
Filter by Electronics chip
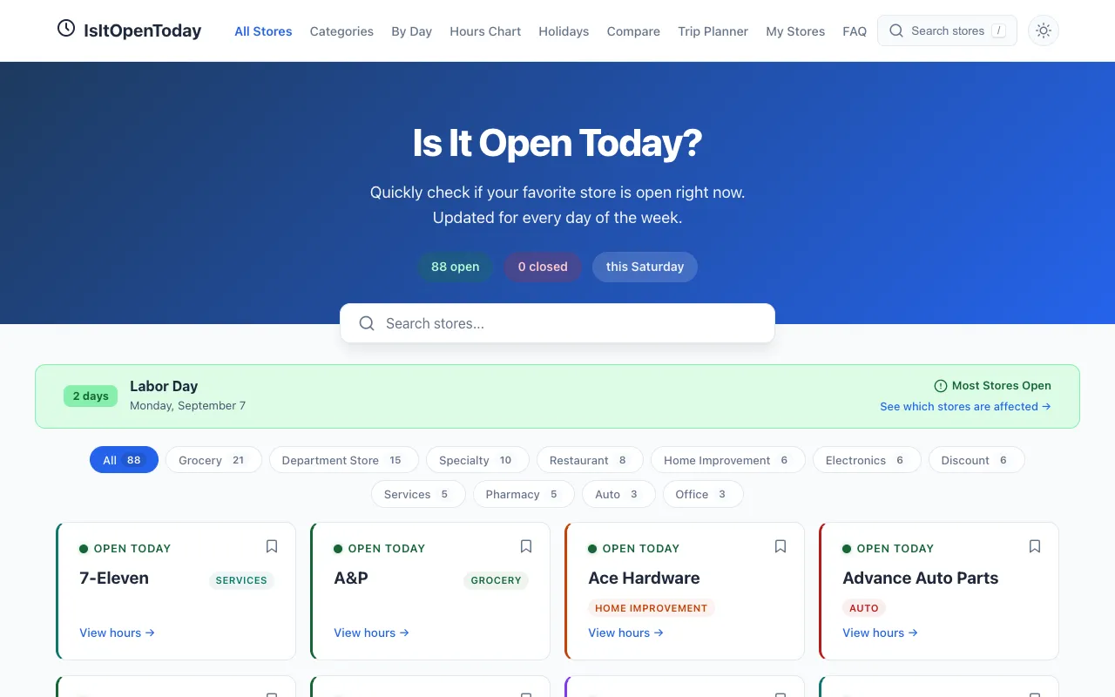tap(867, 460)
